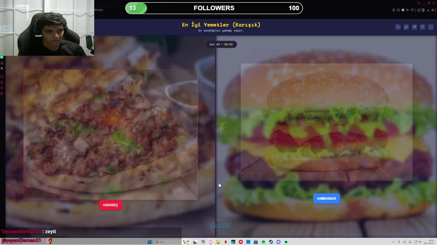Enter fullscreen with the corner-brackets icon
This screenshot has height=245, width=437.
click(431, 27)
